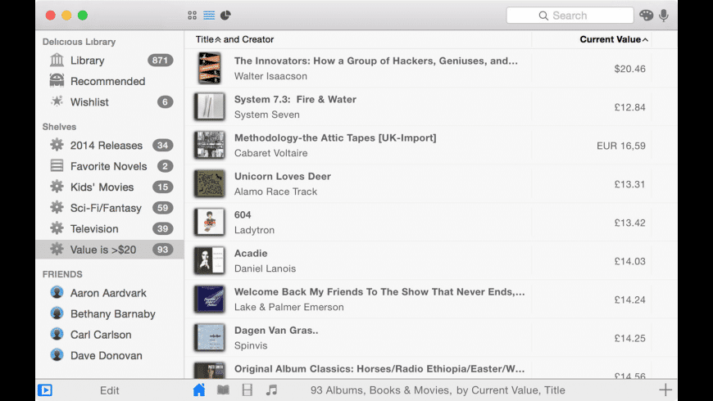Click Aaron Aardvark's avatar icon
Screen dimensions: 713x401
pyautogui.click(x=57, y=292)
